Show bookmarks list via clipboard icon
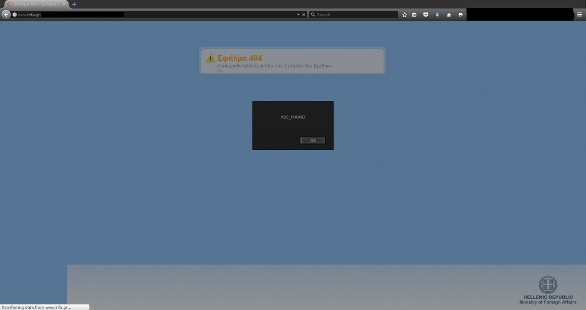 414,15
